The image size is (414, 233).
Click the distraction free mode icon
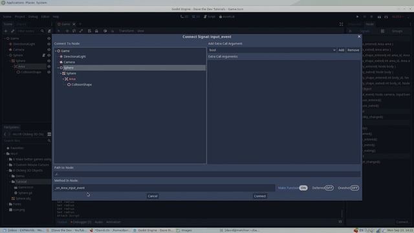coord(341,24)
